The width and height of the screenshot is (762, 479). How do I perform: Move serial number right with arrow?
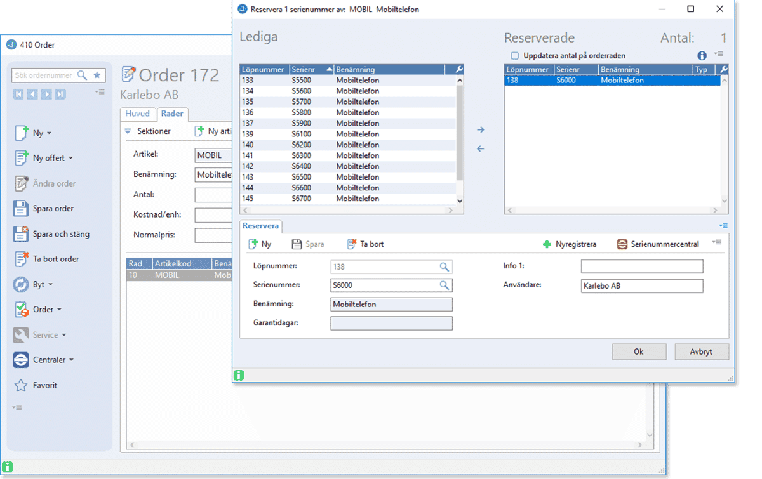click(x=481, y=130)
